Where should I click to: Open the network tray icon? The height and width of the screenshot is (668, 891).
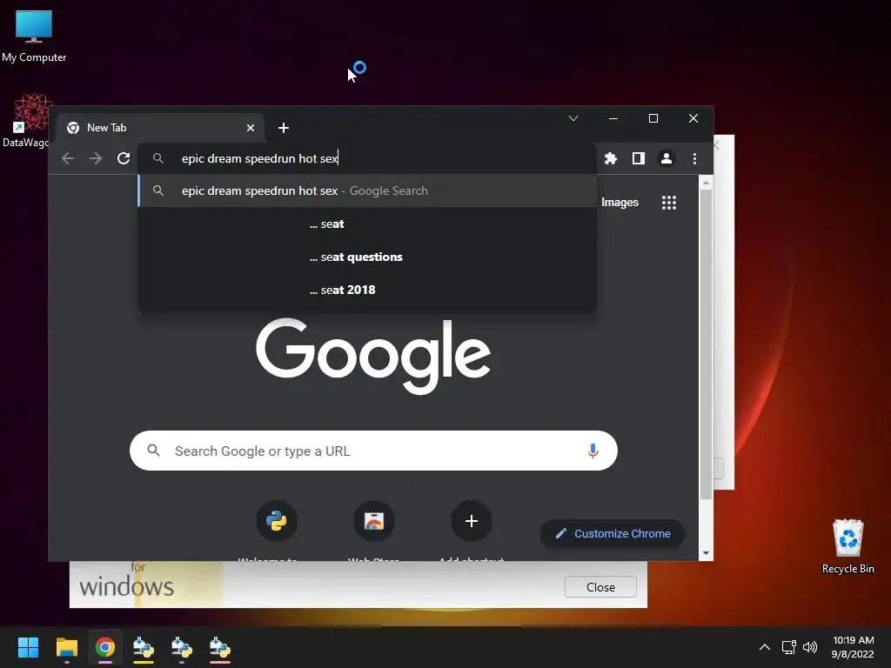pyautogui.click(x=788, y=647)
